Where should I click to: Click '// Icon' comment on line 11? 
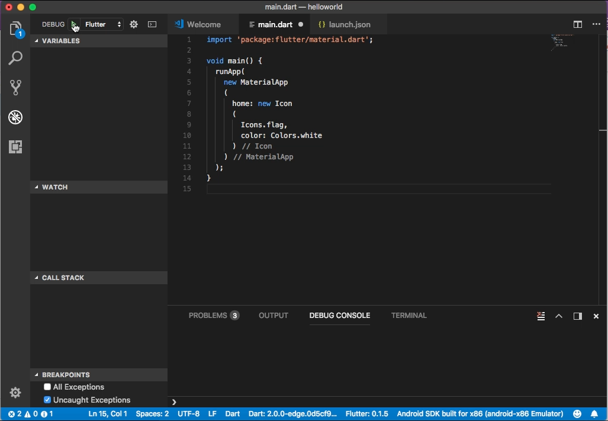257,146
